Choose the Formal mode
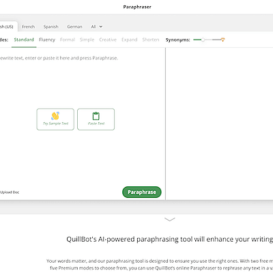This screenshot has width=273, height=273. point(68,40)
